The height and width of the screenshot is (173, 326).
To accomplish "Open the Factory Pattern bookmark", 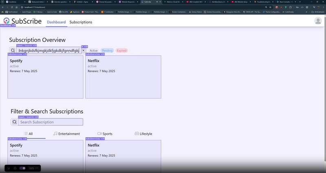I will (x=196, y=12).
